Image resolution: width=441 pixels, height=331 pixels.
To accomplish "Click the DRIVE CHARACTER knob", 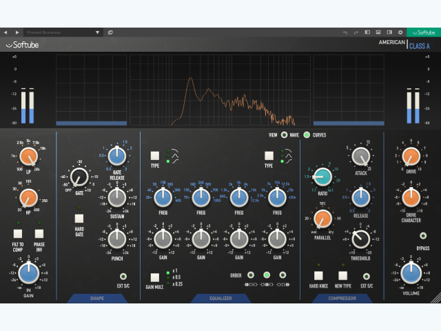I will click(411, 198).
